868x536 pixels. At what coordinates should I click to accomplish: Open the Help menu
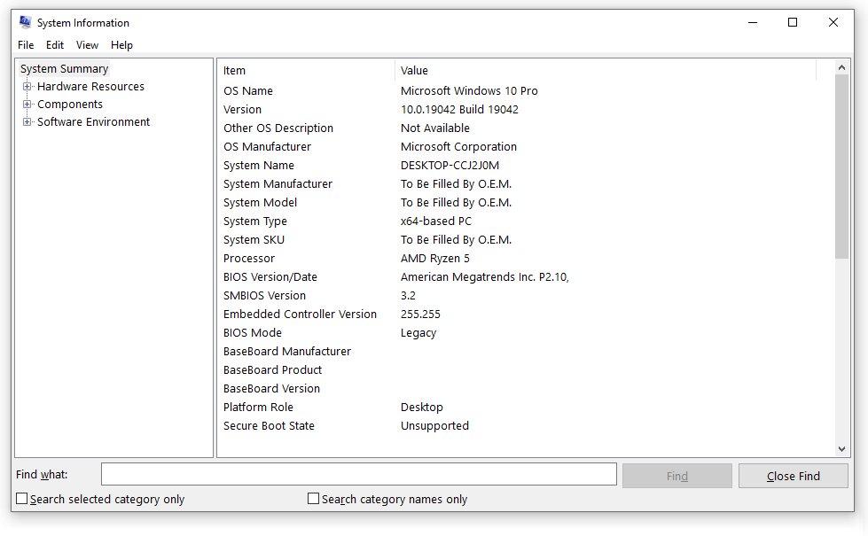121,45
